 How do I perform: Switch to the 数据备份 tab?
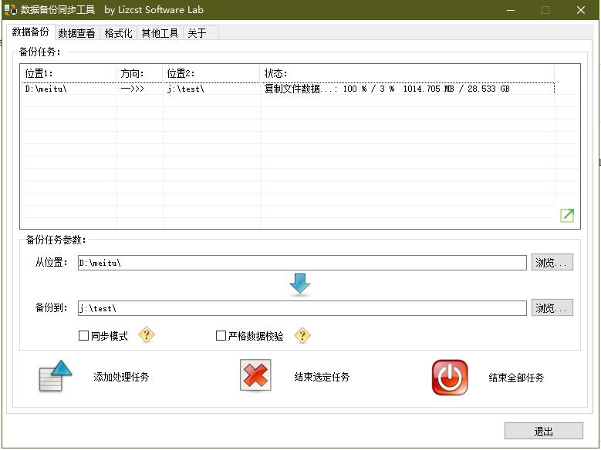(31, 32)
